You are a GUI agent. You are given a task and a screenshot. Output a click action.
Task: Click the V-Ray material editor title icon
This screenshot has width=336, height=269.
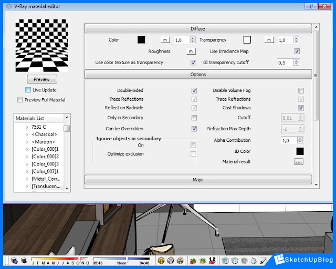point(9,6)
